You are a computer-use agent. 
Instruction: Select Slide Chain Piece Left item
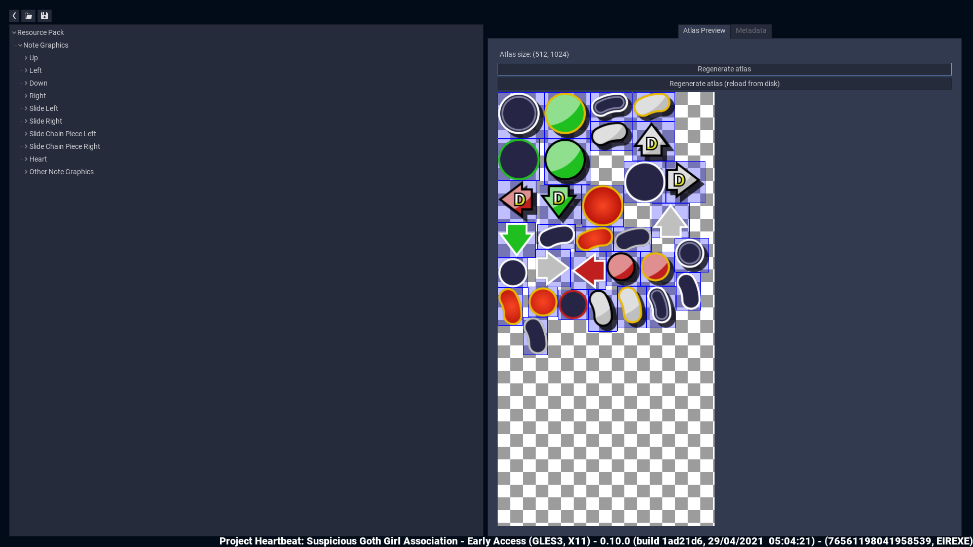[x=62, y=134]
